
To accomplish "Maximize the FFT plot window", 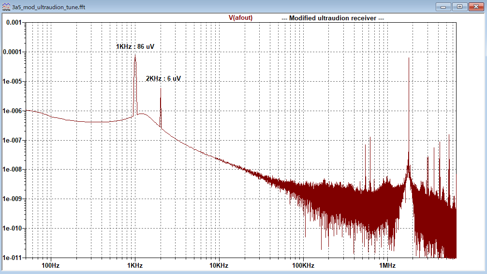I will 459,7.
